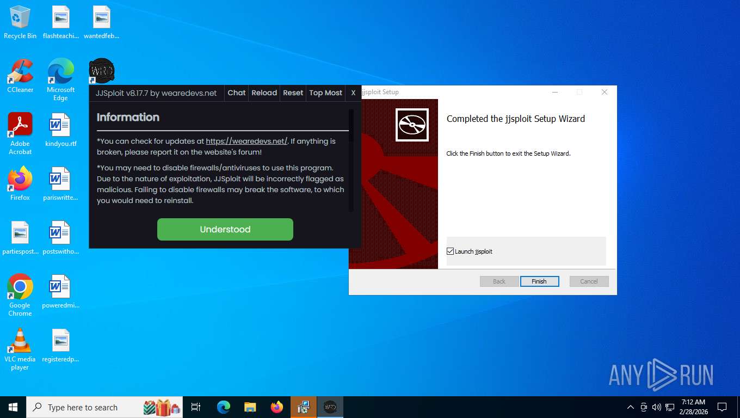This screenshot has height=418, width=740.
Task: Switch to the jjsploit installer taskbar icon
Action: click(303, 407)
